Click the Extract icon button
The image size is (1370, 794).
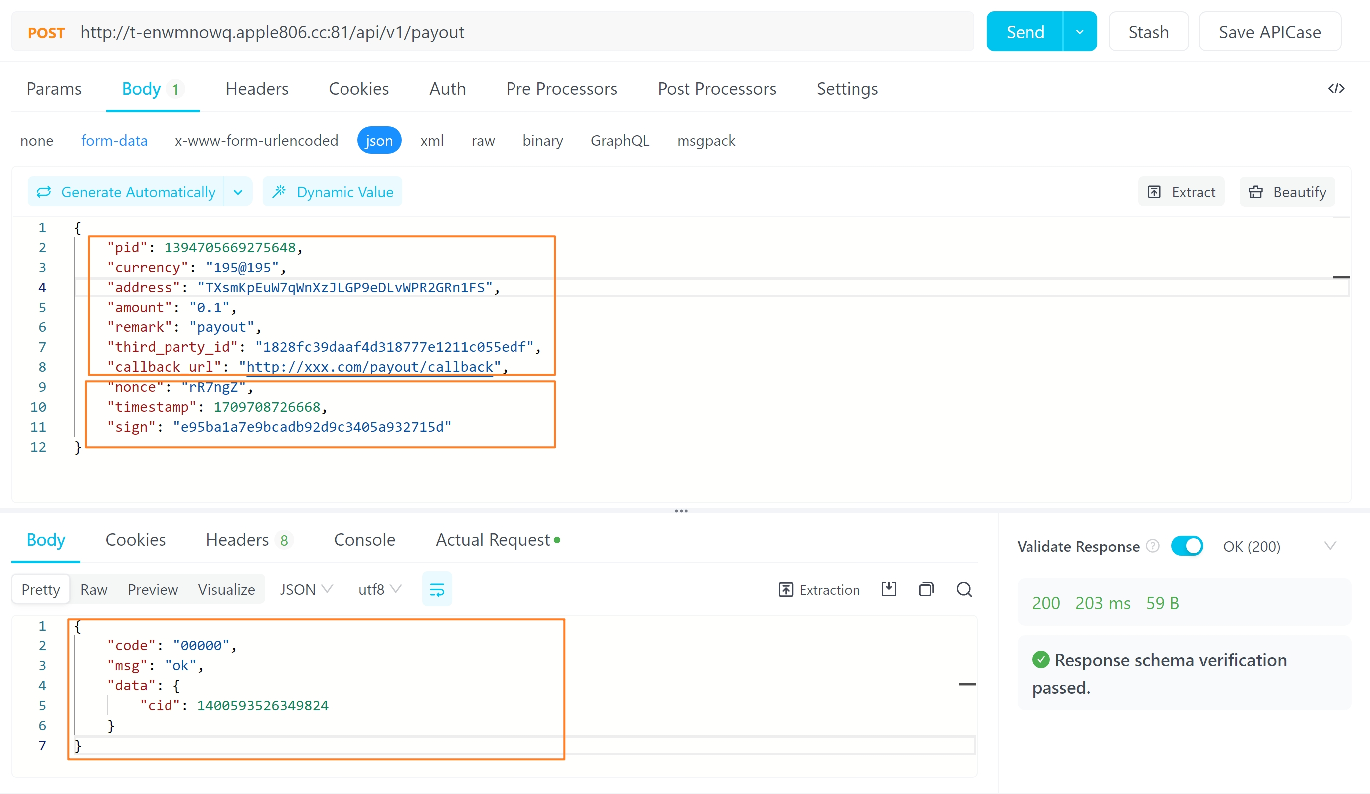coord(1182,192)
